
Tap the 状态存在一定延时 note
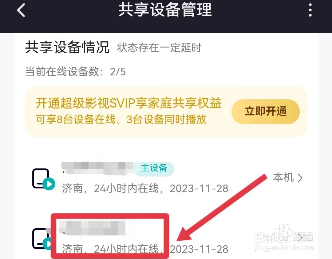coord(159,47)
